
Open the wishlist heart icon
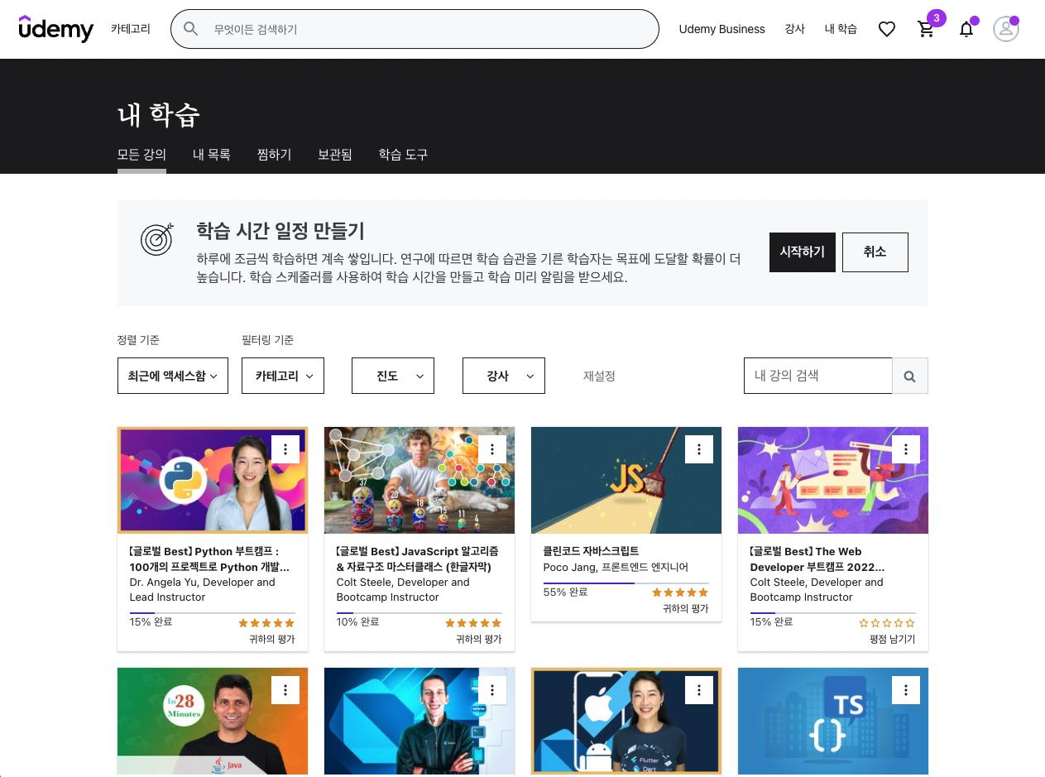tap(887, 29)
